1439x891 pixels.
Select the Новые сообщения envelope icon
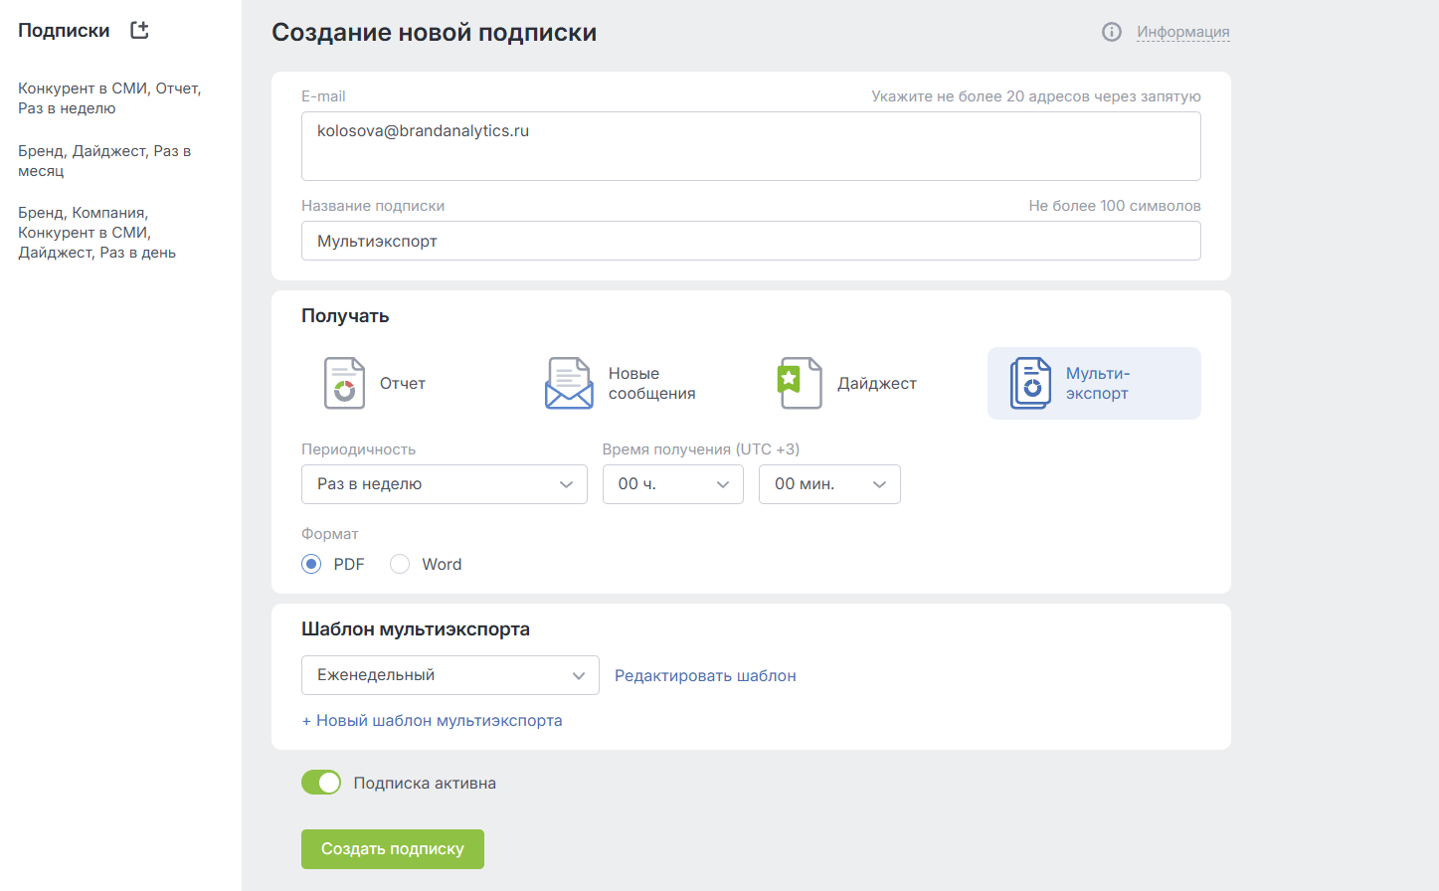[569, 383]
